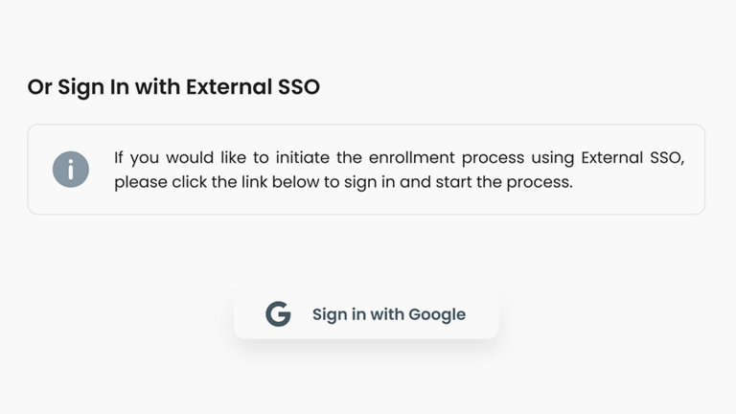The width and height of the screenshot is (736, 414).
Task: Select the "Or Sign In with External SSO" heading
Action: [173, 87]
